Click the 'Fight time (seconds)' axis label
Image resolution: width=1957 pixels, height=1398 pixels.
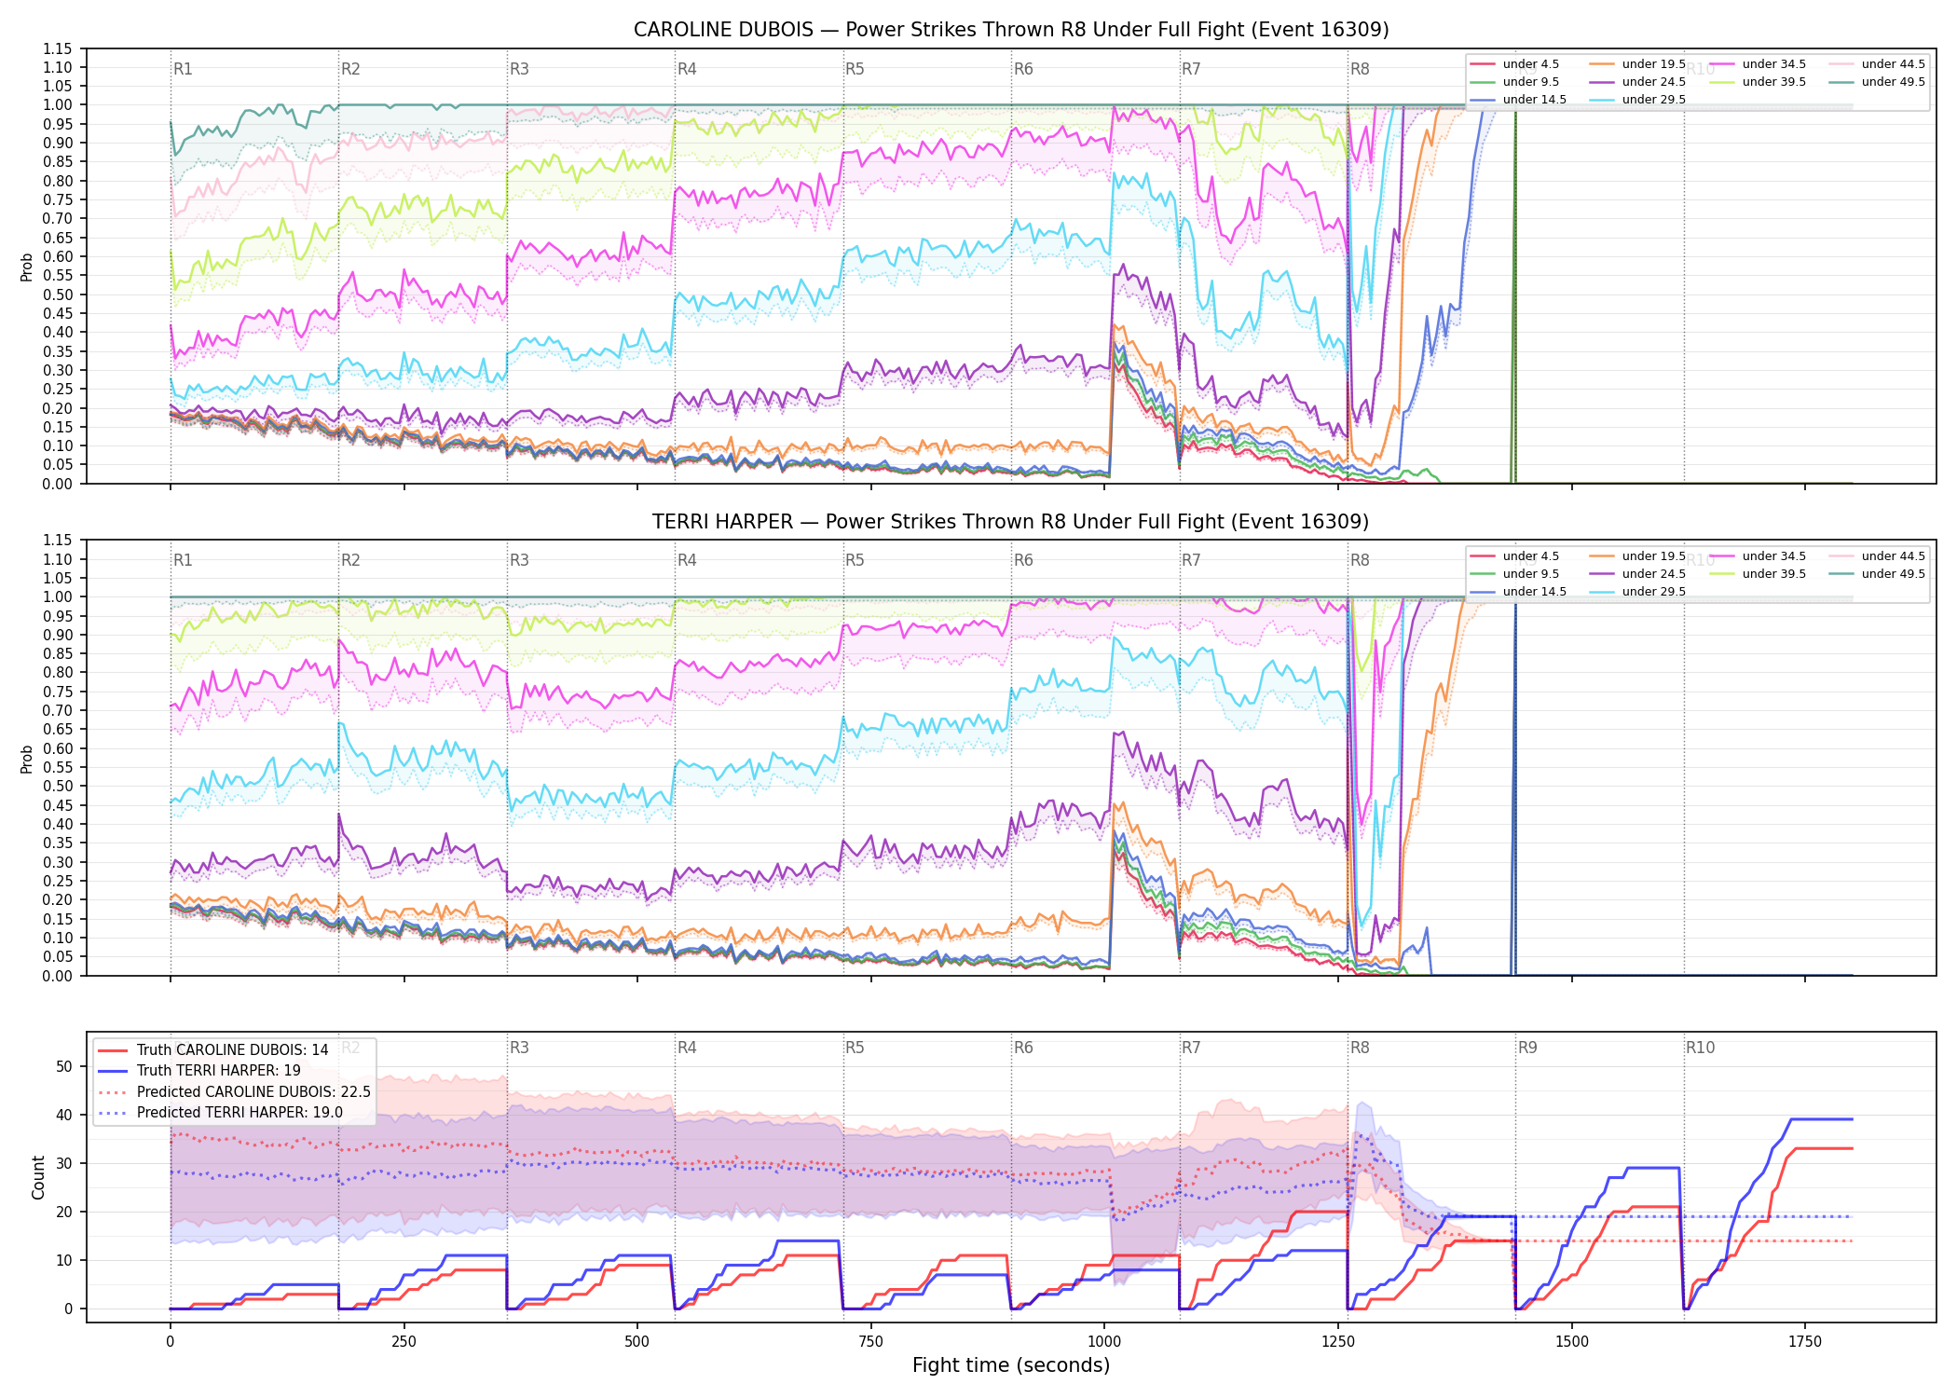(1011, 1365)
